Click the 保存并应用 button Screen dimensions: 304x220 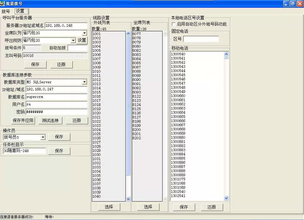(23, 120)
